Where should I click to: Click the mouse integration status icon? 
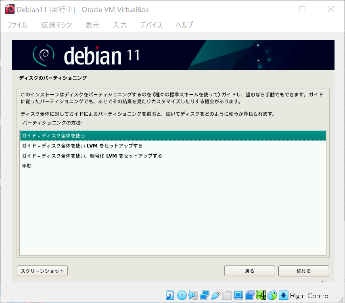click(x=272, y=295)
